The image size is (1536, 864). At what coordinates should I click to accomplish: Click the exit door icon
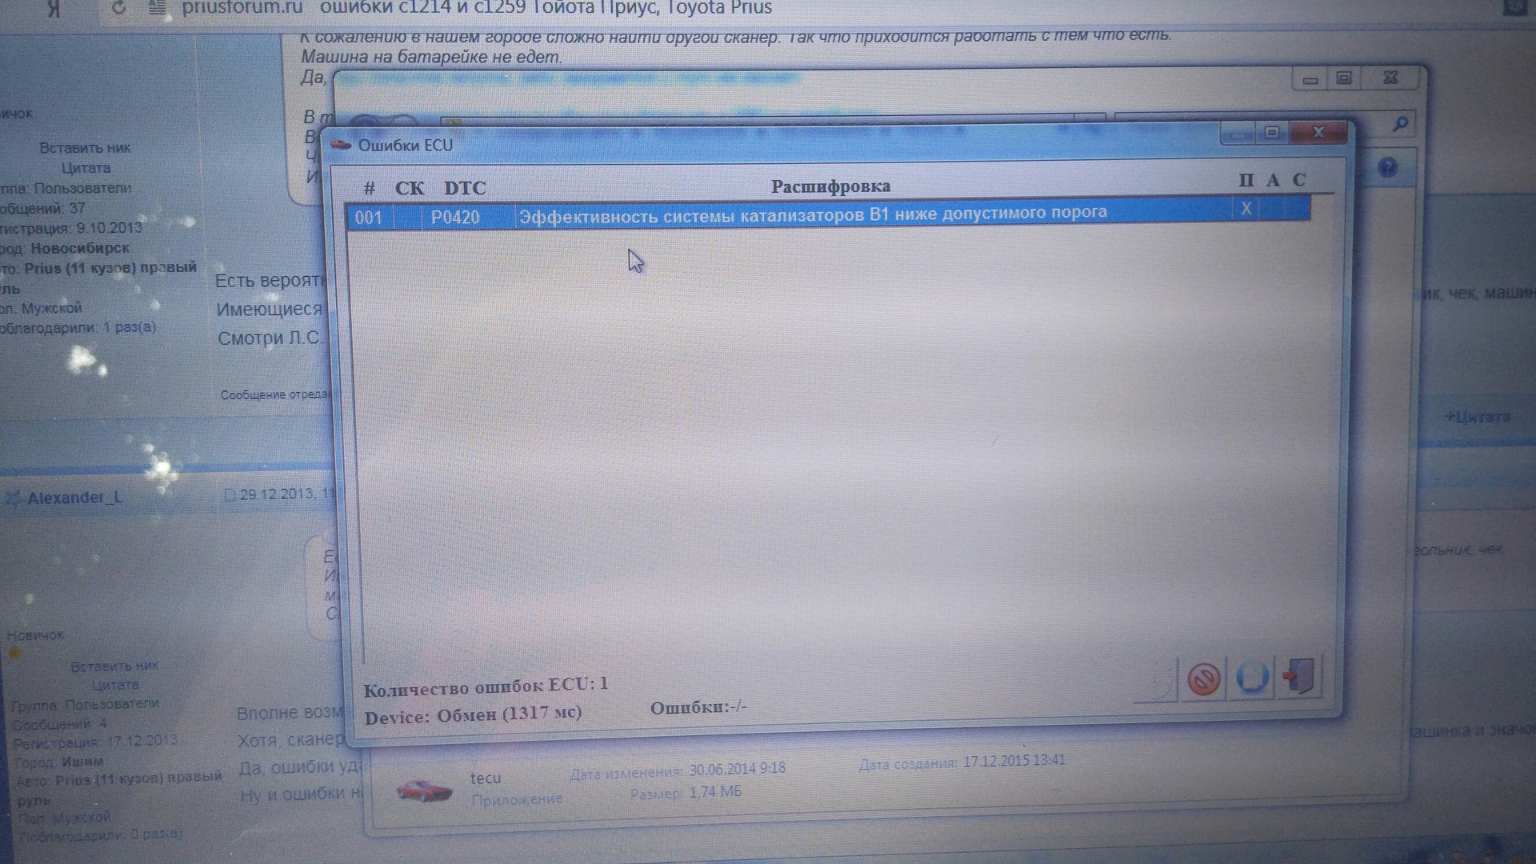pyautogui.click(x=1299, y=677)
